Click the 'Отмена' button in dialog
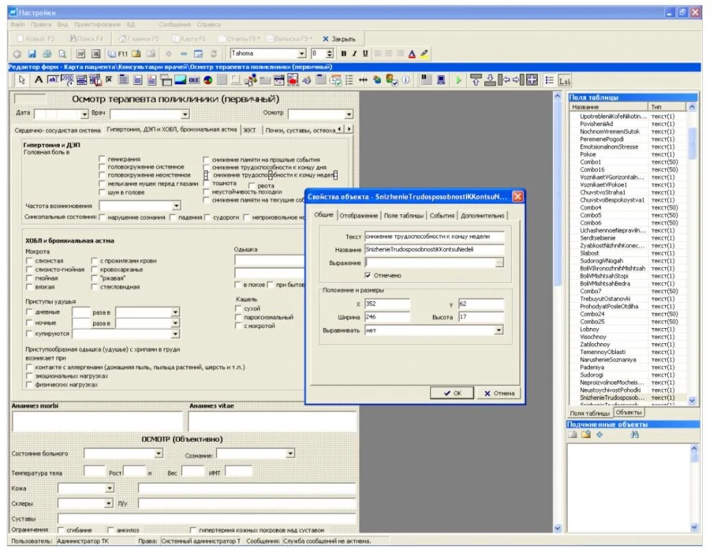The width and height of the screenshot is (711, 552). (x=499, y=393)
